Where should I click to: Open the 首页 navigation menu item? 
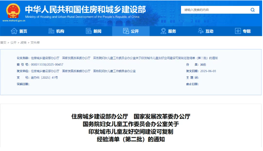[x=19, y=31]
